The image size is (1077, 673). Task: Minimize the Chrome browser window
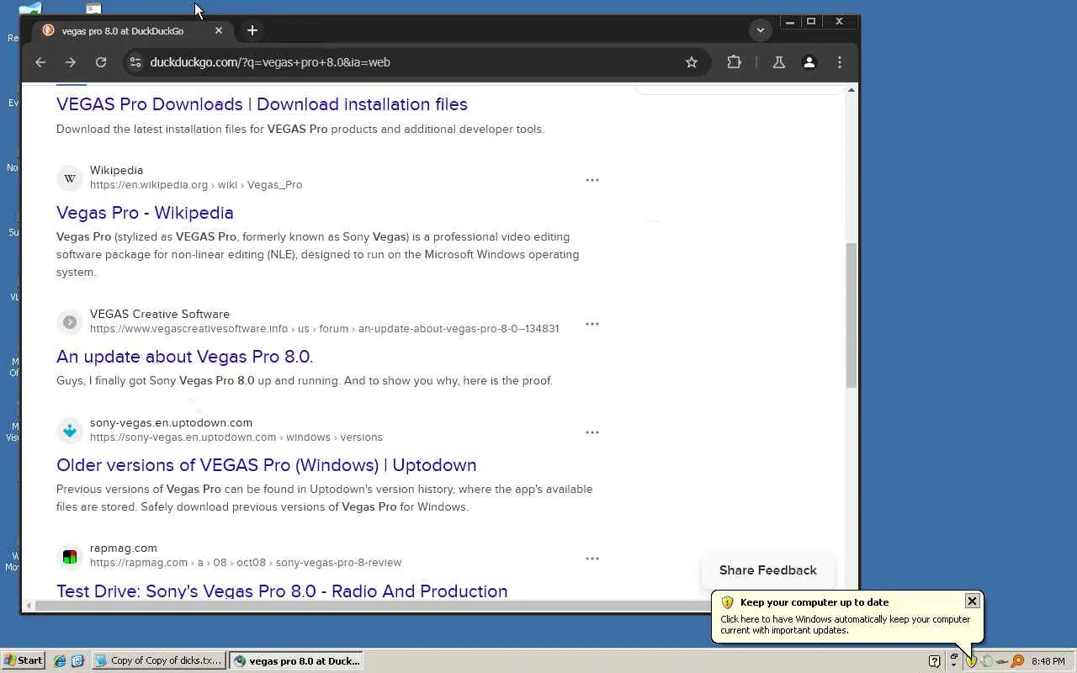coord(789,22)
